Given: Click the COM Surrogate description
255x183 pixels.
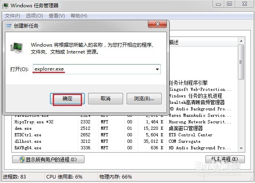Looking at the screenshot, I should pos(185,141).
